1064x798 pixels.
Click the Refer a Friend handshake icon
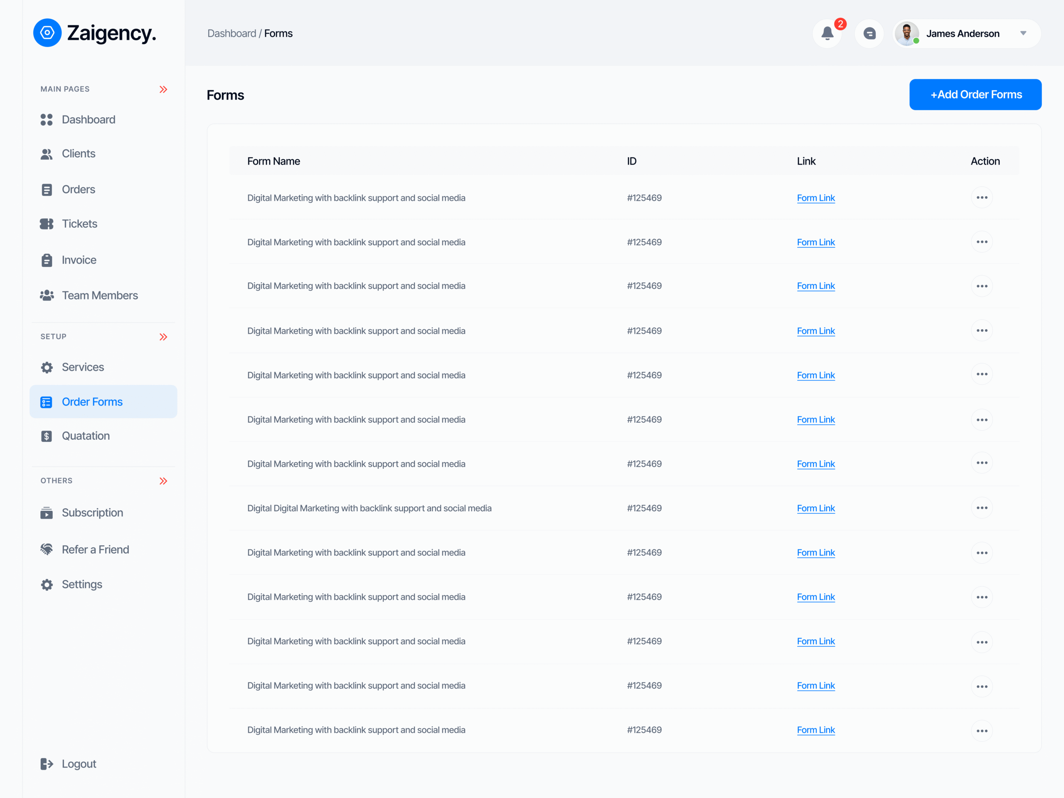(47, 549)
